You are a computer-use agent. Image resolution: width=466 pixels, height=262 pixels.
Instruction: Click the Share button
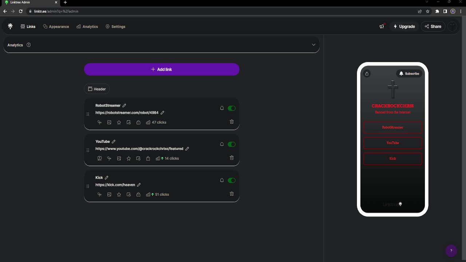tap(433, 27)
